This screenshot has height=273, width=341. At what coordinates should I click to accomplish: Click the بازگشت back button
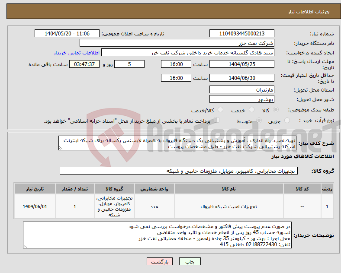pos(160,261)
